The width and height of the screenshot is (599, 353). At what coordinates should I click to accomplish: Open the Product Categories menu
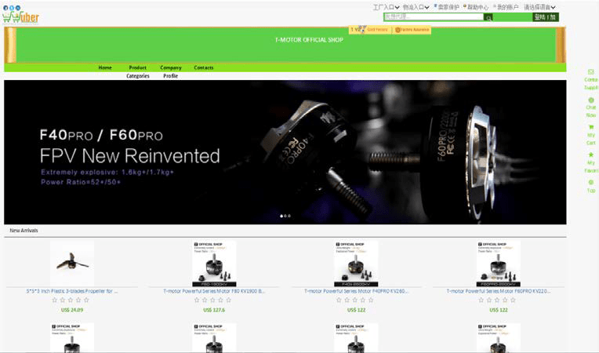click(x=138, y=71)
